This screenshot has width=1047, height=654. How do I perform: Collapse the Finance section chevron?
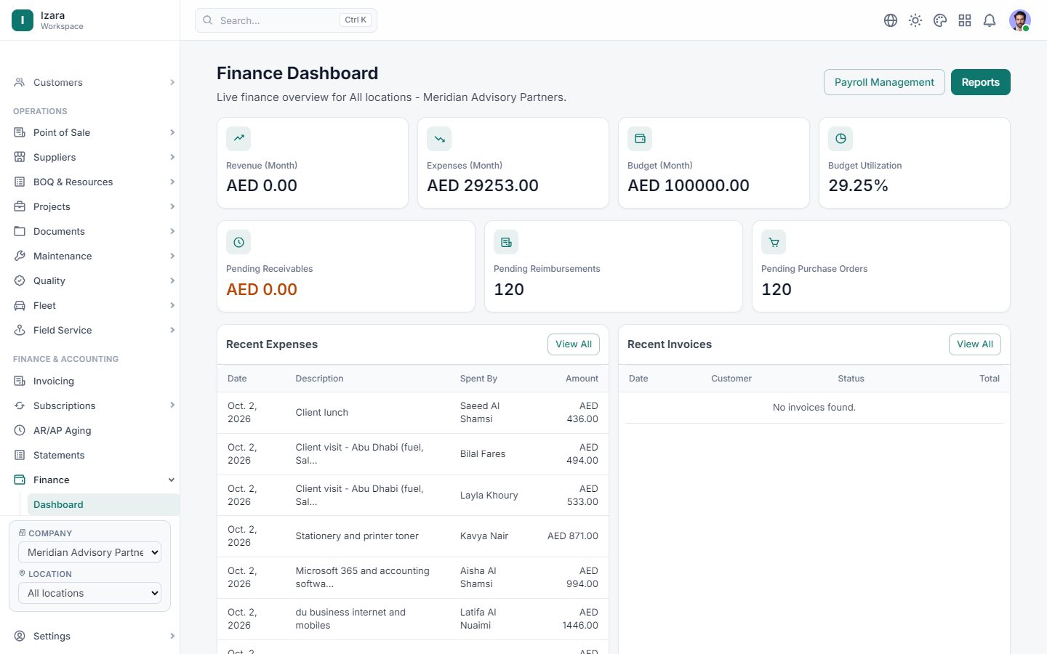click(172, 480)
